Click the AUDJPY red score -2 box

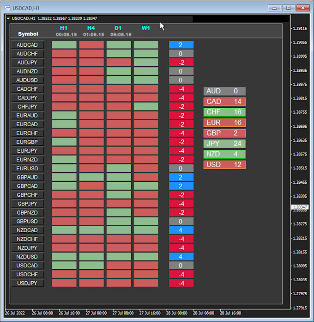pyautogui.click(x=181, y=62)
